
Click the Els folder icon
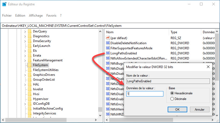pos(30,51)
